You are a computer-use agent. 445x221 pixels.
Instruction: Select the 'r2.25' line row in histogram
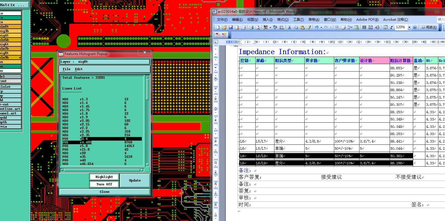(x=102, y=131)
